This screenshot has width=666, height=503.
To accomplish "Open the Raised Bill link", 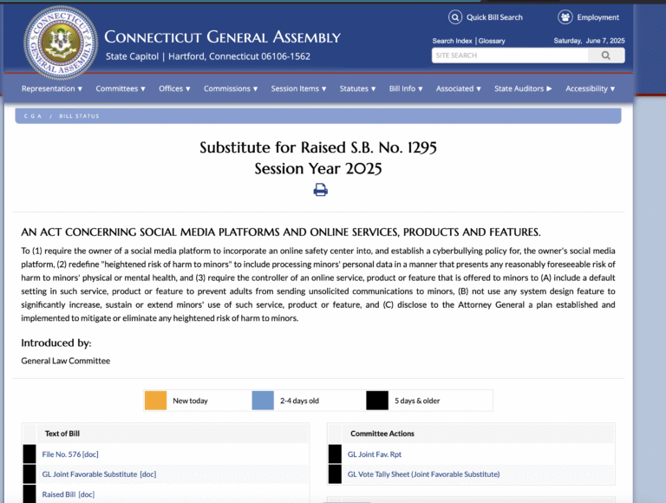I will tap(59, 494).
